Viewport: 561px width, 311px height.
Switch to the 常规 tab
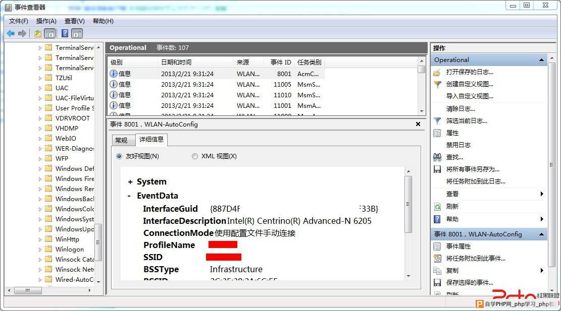pos(121,140)
